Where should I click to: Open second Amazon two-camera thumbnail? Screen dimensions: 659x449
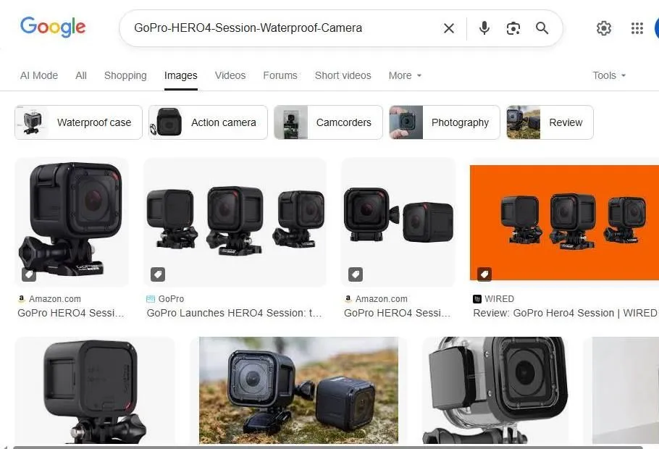coord(398,222)
